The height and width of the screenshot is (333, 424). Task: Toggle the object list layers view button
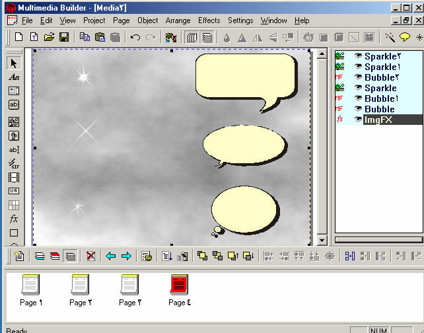tap(207, 38)
